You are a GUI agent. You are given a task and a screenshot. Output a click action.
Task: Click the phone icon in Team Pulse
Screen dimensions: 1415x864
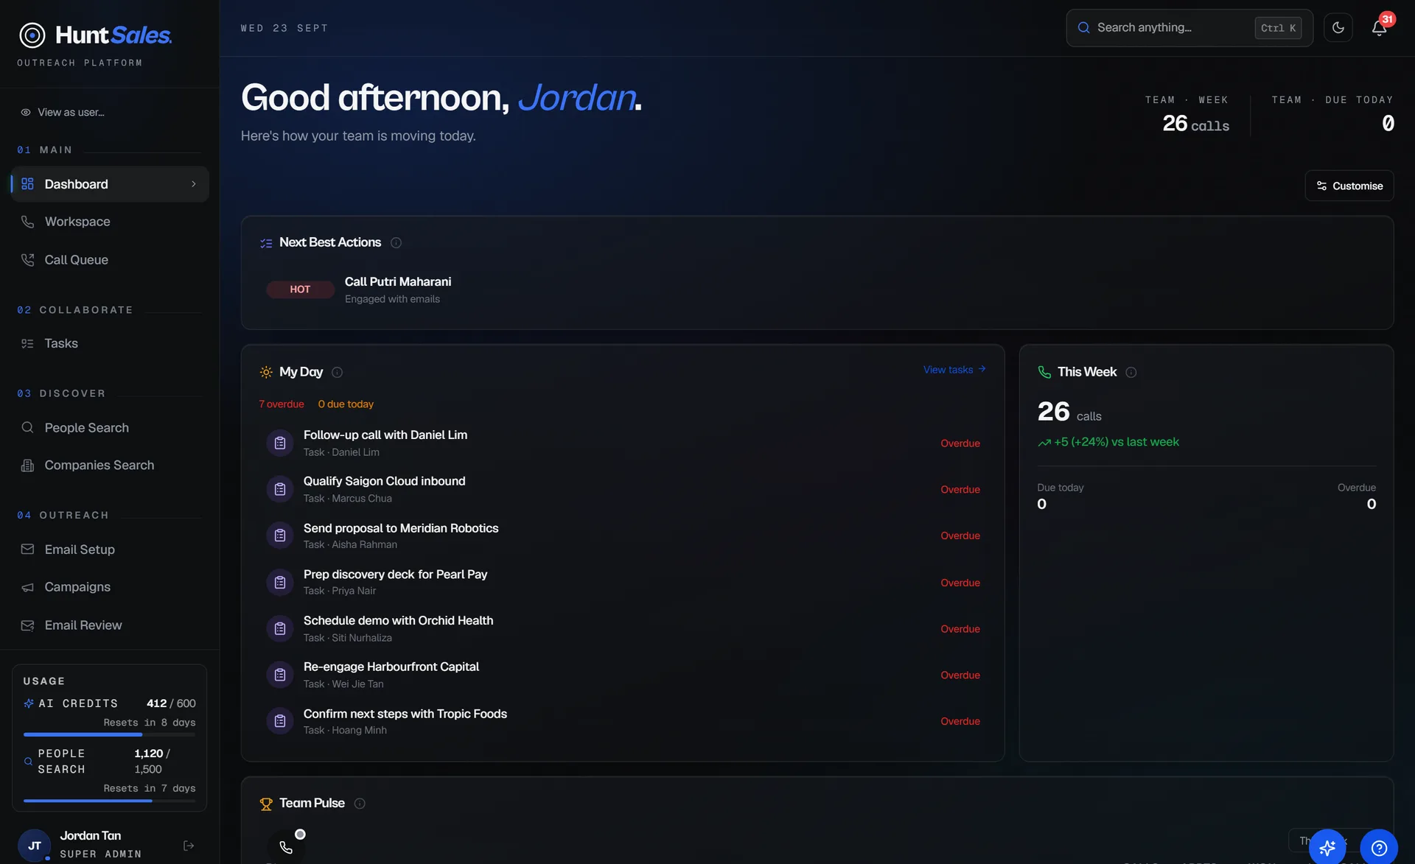286,847
